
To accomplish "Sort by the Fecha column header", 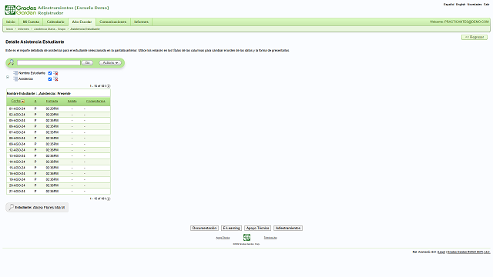I will tap(15, 101).
